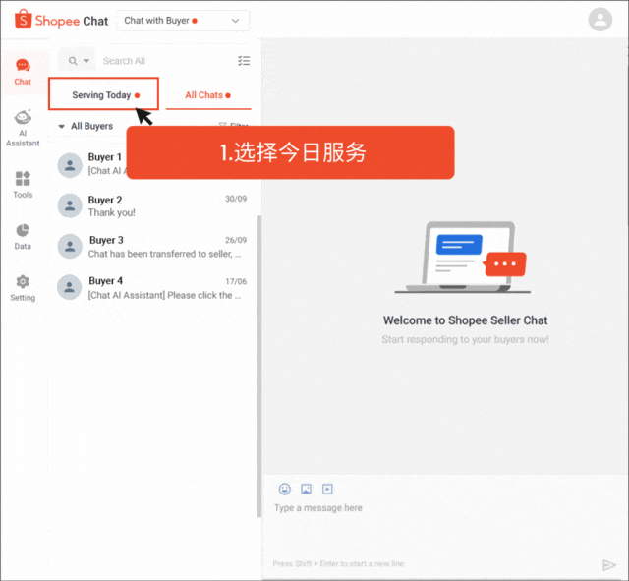
Task: Switch to the Serving Today tab
Action: pyautogui.click(x=103, y=95)
